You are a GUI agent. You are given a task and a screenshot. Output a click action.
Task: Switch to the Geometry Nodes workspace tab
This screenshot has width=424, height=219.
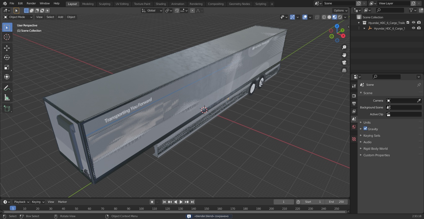[239, 4]
